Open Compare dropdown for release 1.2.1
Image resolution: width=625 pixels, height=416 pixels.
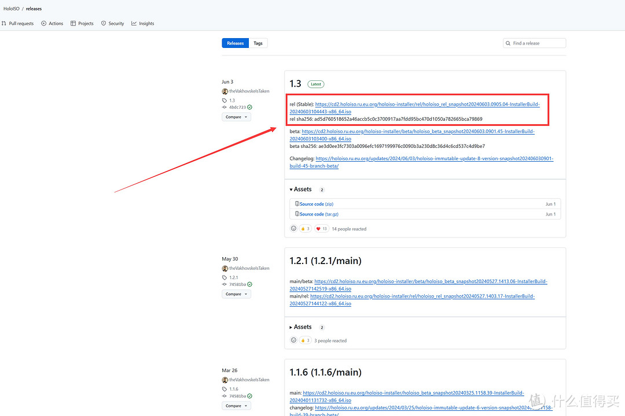click(x=236, y=294)
